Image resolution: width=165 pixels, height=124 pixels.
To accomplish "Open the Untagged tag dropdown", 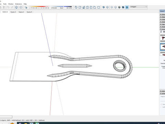I will click(x=139, y=7).
